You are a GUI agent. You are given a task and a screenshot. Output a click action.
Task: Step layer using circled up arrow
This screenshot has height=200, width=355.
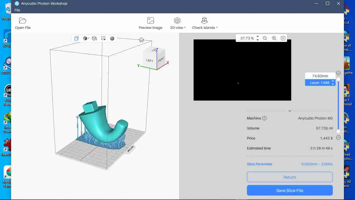[338, 137]
